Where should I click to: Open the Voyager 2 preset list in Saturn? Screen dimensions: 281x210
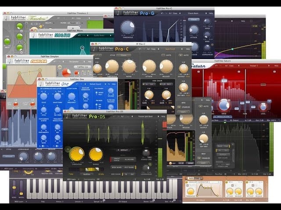click(x=254, y=66)
